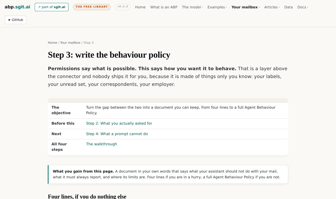Click THE FREE LIBRARY badge
The width and height of the screenshot is (336, 199).
tap(92, 7)
